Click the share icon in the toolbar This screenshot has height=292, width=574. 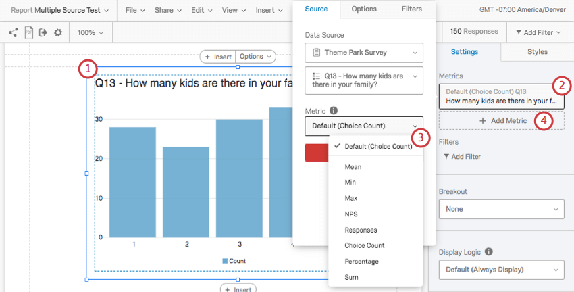[14, 32]
